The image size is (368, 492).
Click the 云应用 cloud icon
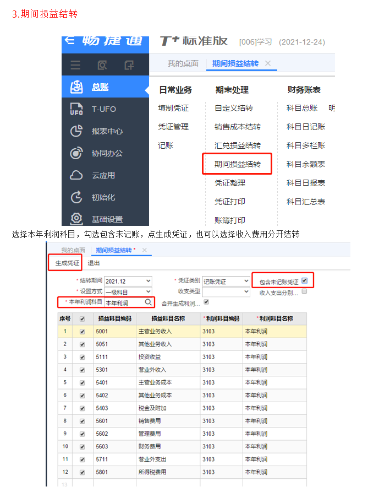coord(76,175)
